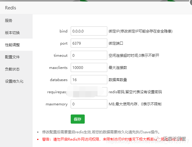Click the timeout label
Viewport: 192px width, 147px height.
pyautogui.click(x=61, y=56)
